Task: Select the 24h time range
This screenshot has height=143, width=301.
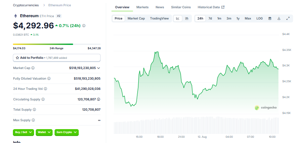Action: 200,18
